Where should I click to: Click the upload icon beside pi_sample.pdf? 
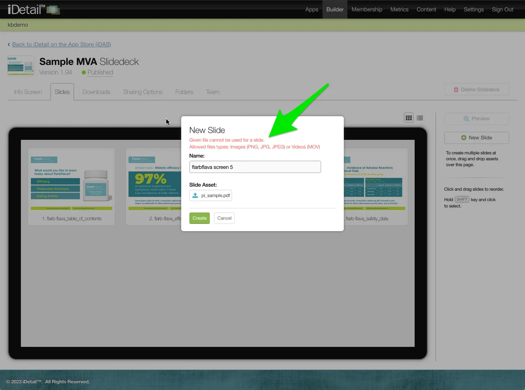tap(195, 196)
